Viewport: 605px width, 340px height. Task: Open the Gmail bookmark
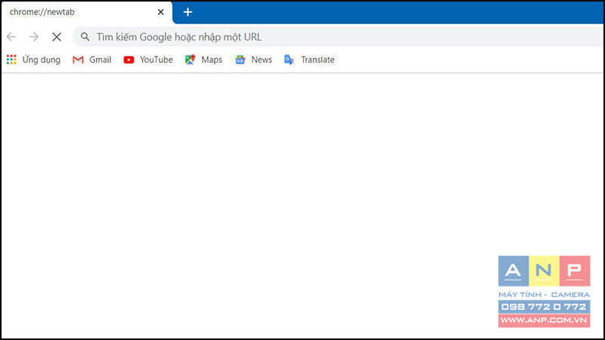pos(92,60)
